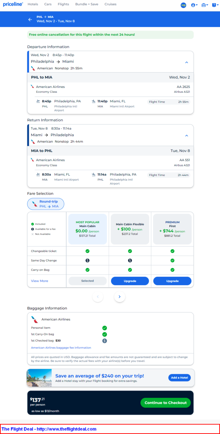
Task: Click the departure landing plane icon at 11:40p
Action: coord(94,101)
